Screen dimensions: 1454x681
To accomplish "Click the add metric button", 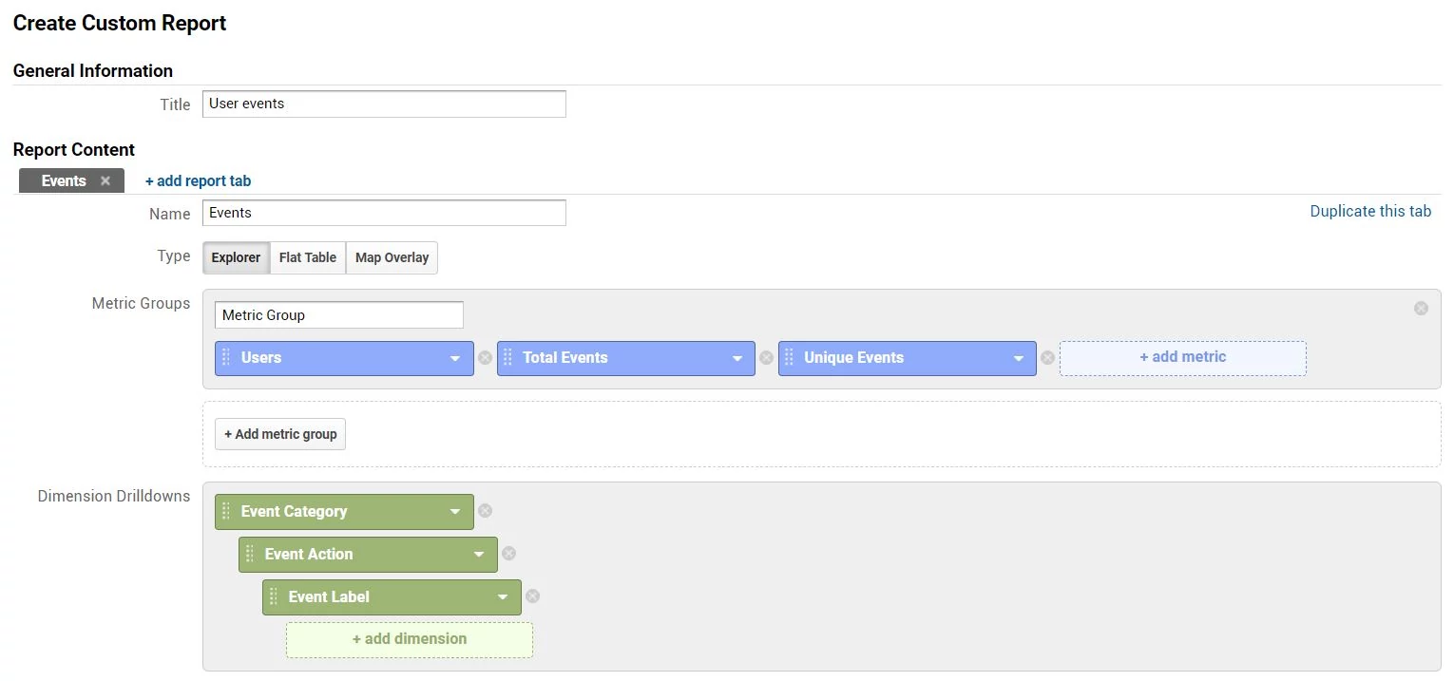I will pos(1181,358).
